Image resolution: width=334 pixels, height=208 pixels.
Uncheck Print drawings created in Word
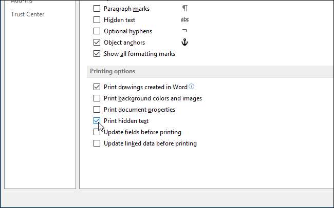pyautogui.click(x=97, y=87)
